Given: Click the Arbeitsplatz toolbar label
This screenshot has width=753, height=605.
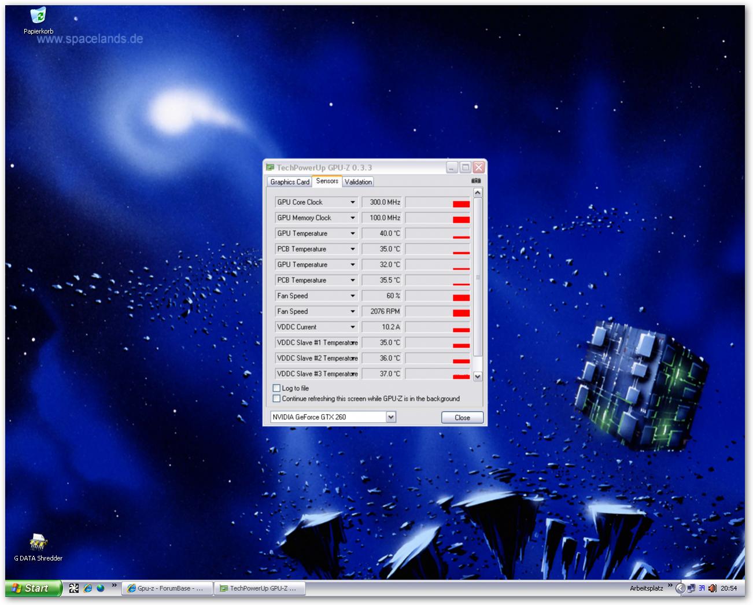Looking at the screenshot, I should click(x=647, y=588).
